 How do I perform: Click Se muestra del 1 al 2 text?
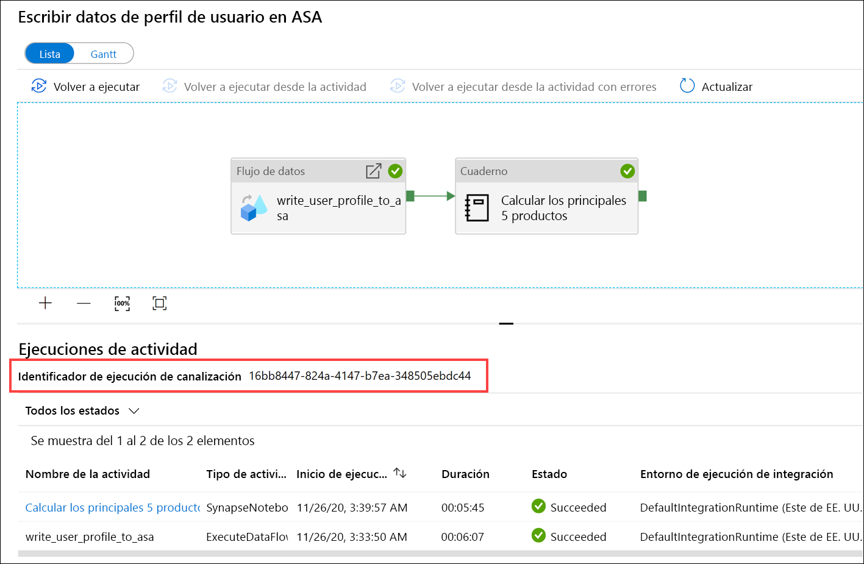(143, 440)
